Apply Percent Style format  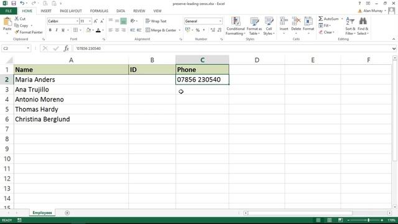tap(198, 30)
